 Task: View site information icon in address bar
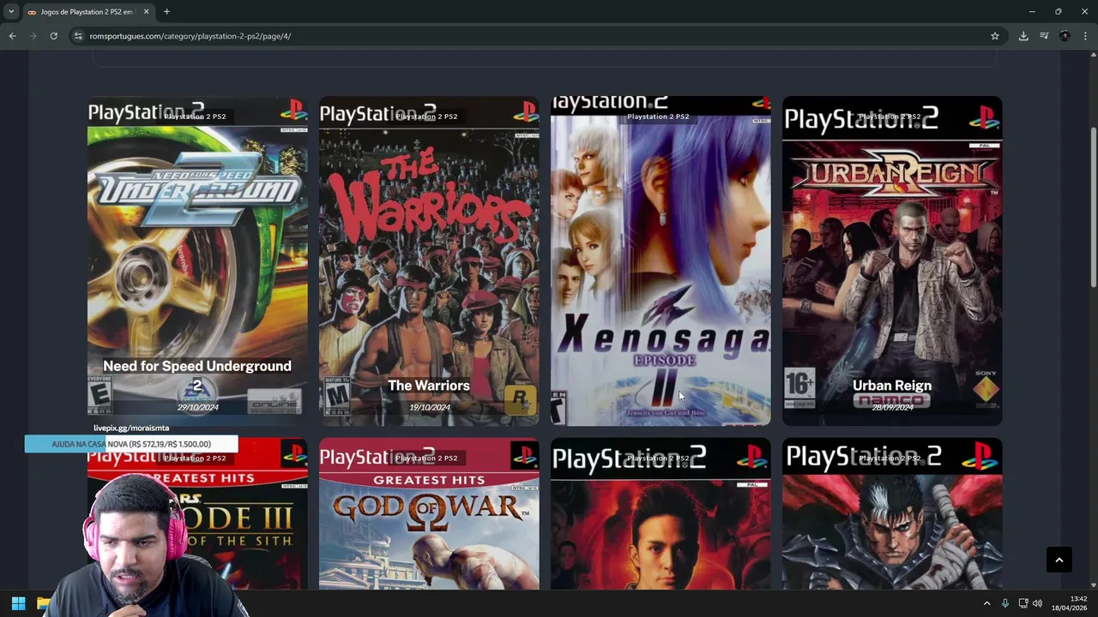pyautogui.click(x=78, y=36)
